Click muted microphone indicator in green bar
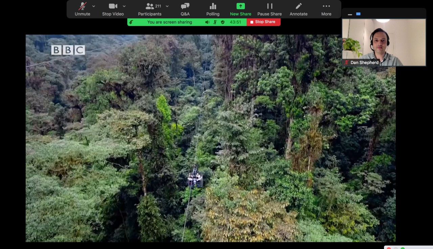The width and height of the screenshot is (433, 249). [215, 22]
